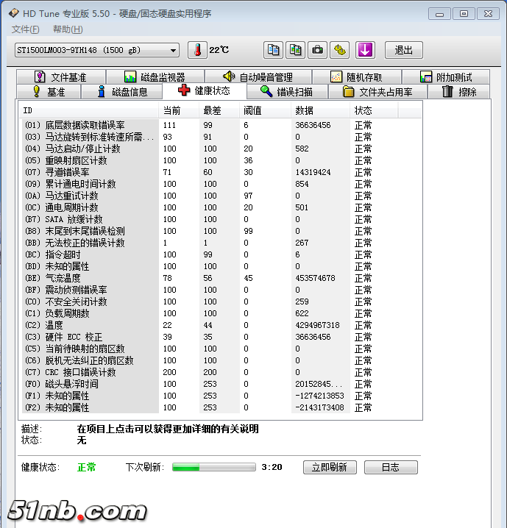Select row (BF) 震动侦测错误率
Image resolution: width=507 pixels, height=528 pixels.
[x=220, y=290]
